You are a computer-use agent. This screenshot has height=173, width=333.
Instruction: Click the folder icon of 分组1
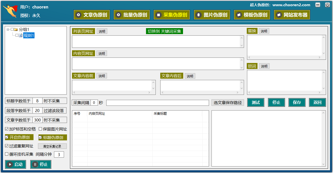coord(16,29)
